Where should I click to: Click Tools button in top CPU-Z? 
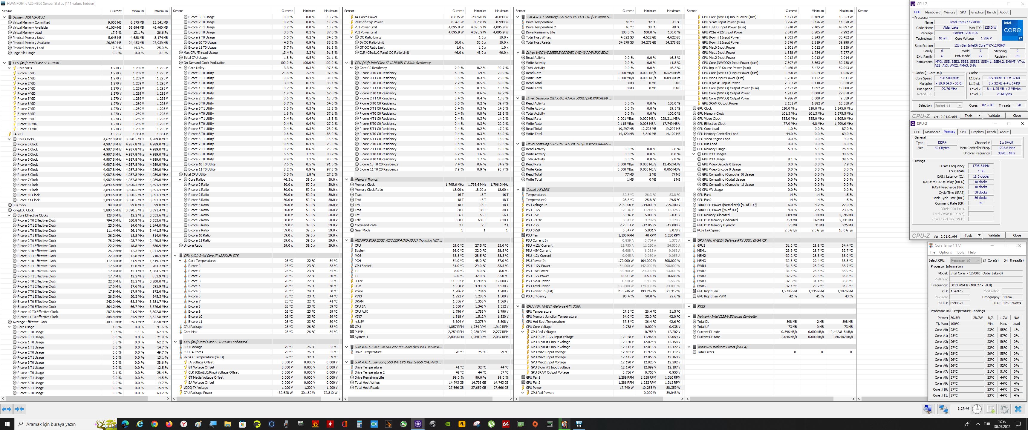tap(969, 116)
